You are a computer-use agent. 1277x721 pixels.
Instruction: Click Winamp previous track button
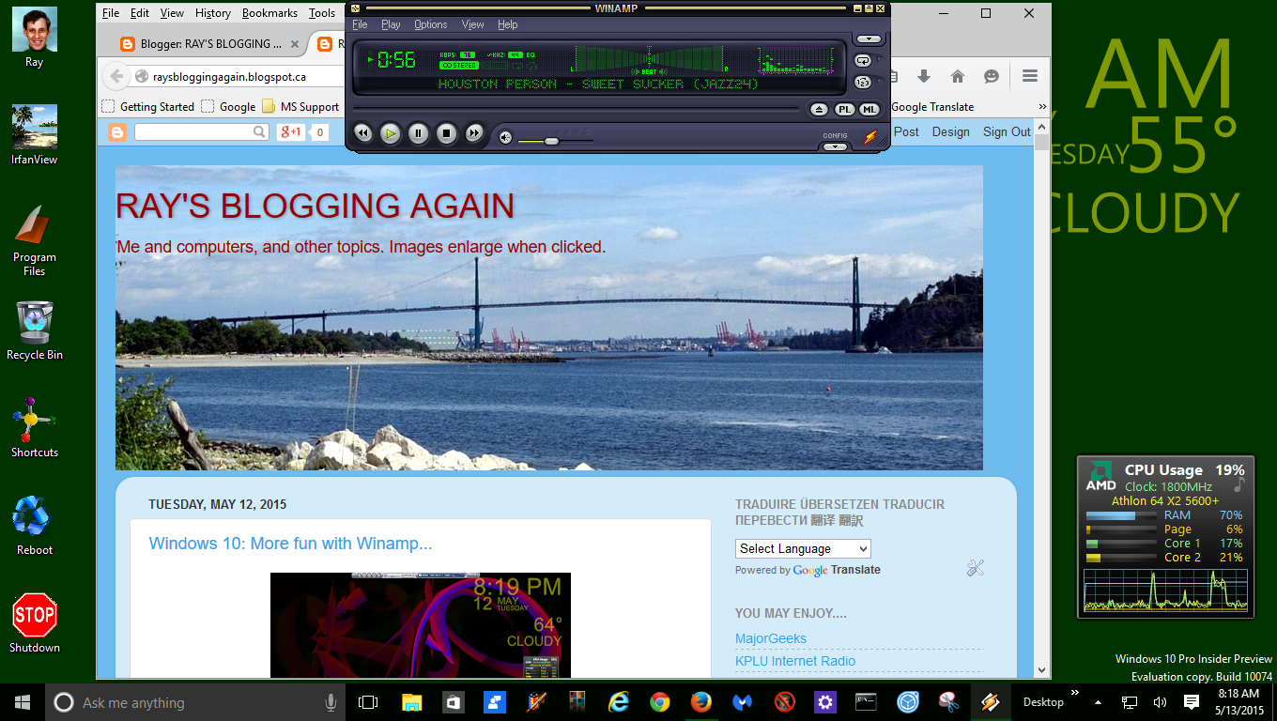362,133
